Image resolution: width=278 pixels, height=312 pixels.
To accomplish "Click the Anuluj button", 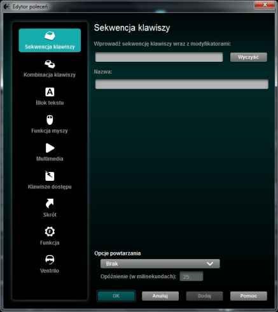I will [160, 296].
